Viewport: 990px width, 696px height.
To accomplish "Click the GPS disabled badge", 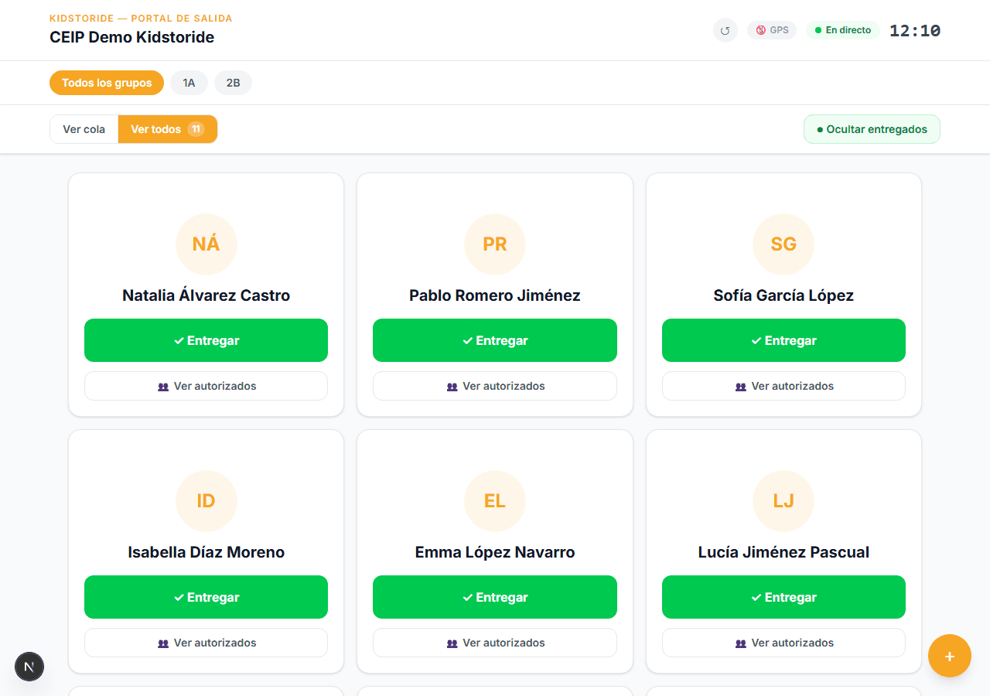I will click(772, 30).
